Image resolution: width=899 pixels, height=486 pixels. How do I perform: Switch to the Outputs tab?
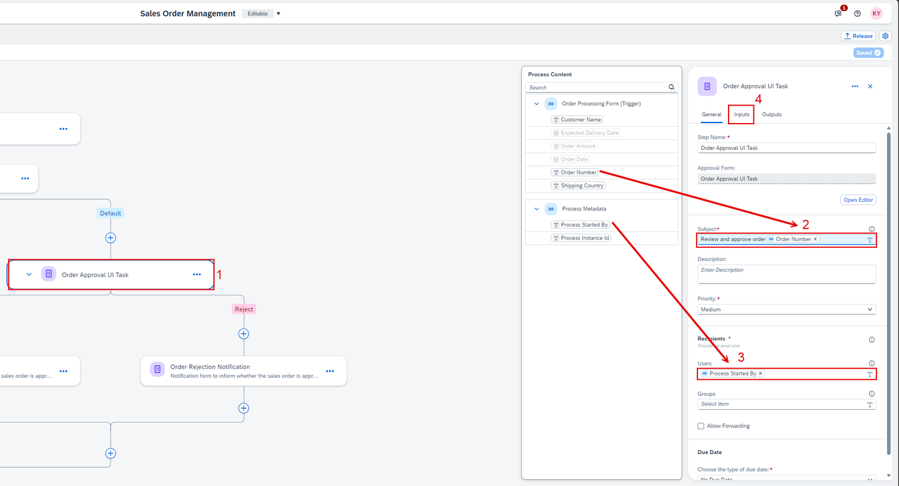[772, 114]
